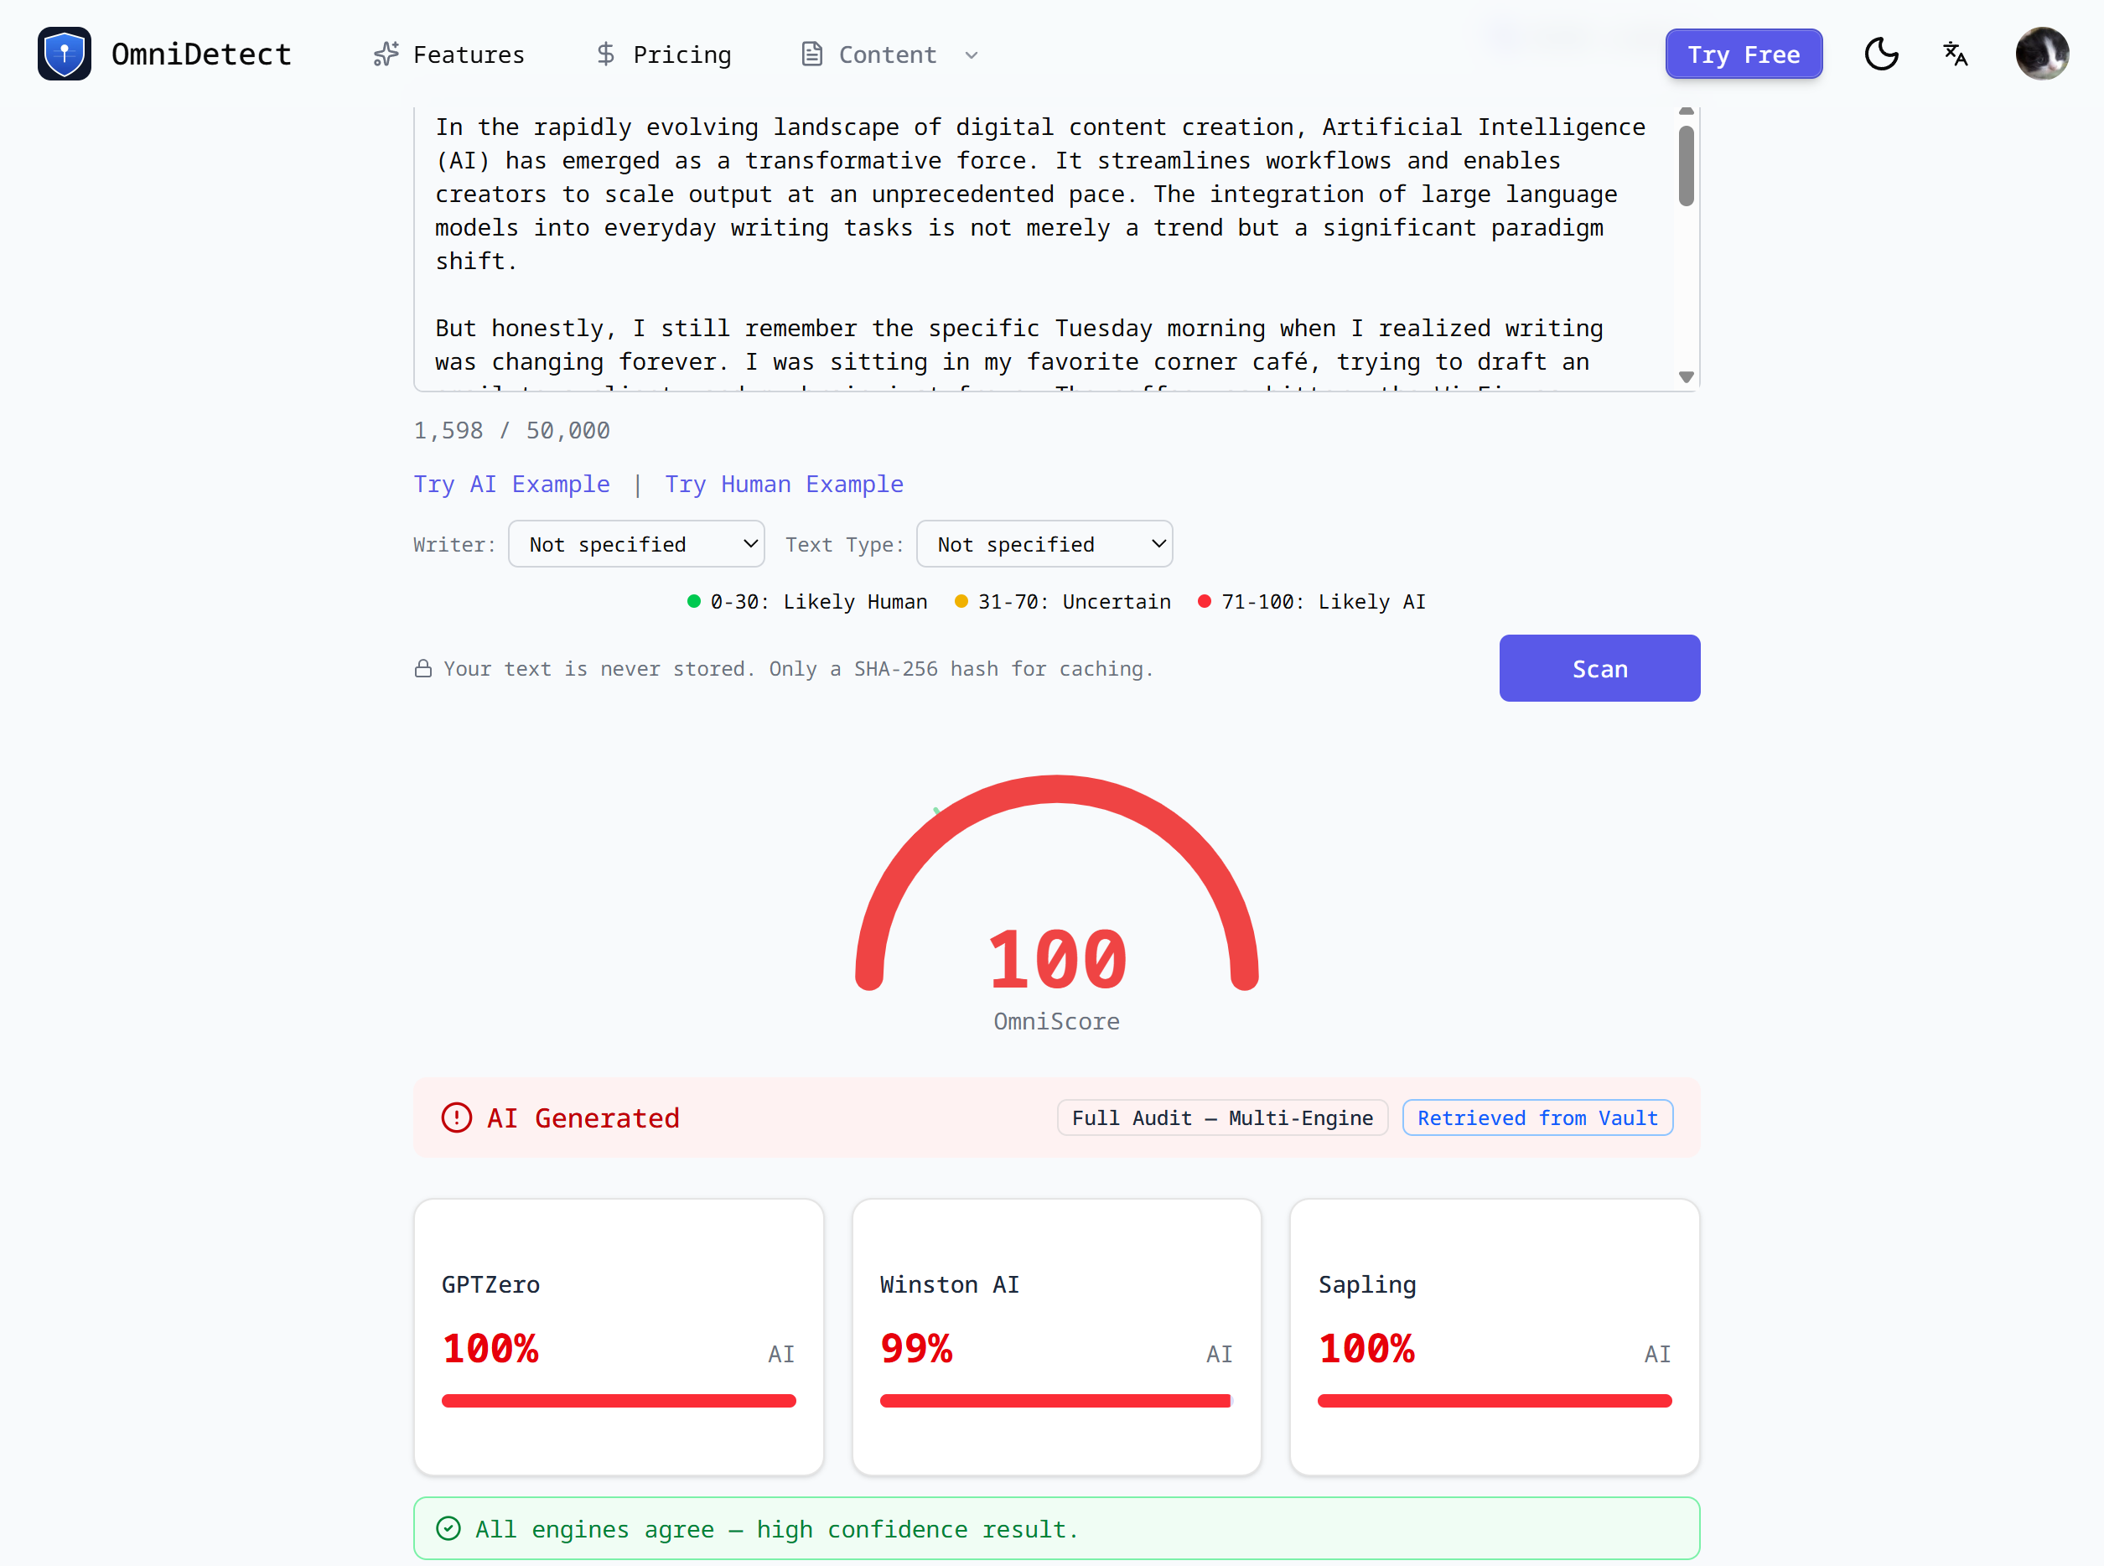
Task: Click the sparkle icon next to Features
Action: click(386, 55)
